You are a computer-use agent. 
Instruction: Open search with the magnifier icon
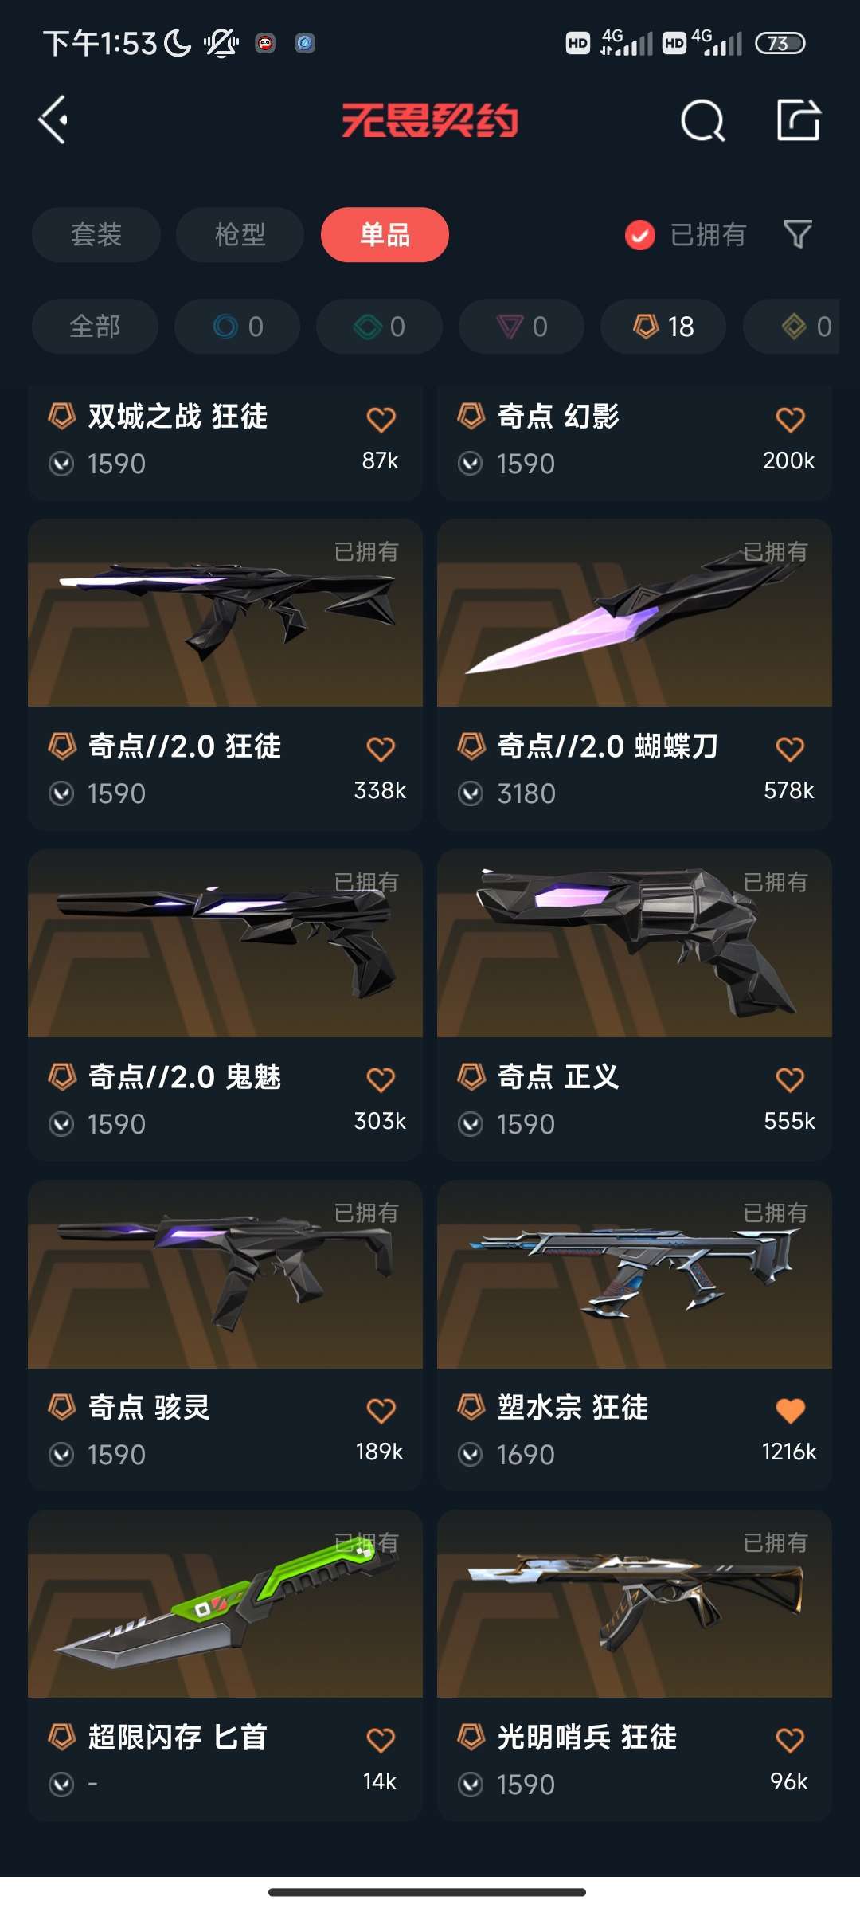(x=703, y=121)
